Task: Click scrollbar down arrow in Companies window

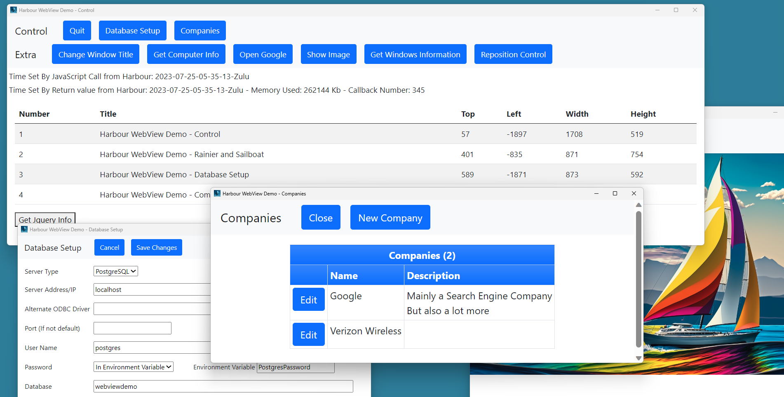Action: 638,358
